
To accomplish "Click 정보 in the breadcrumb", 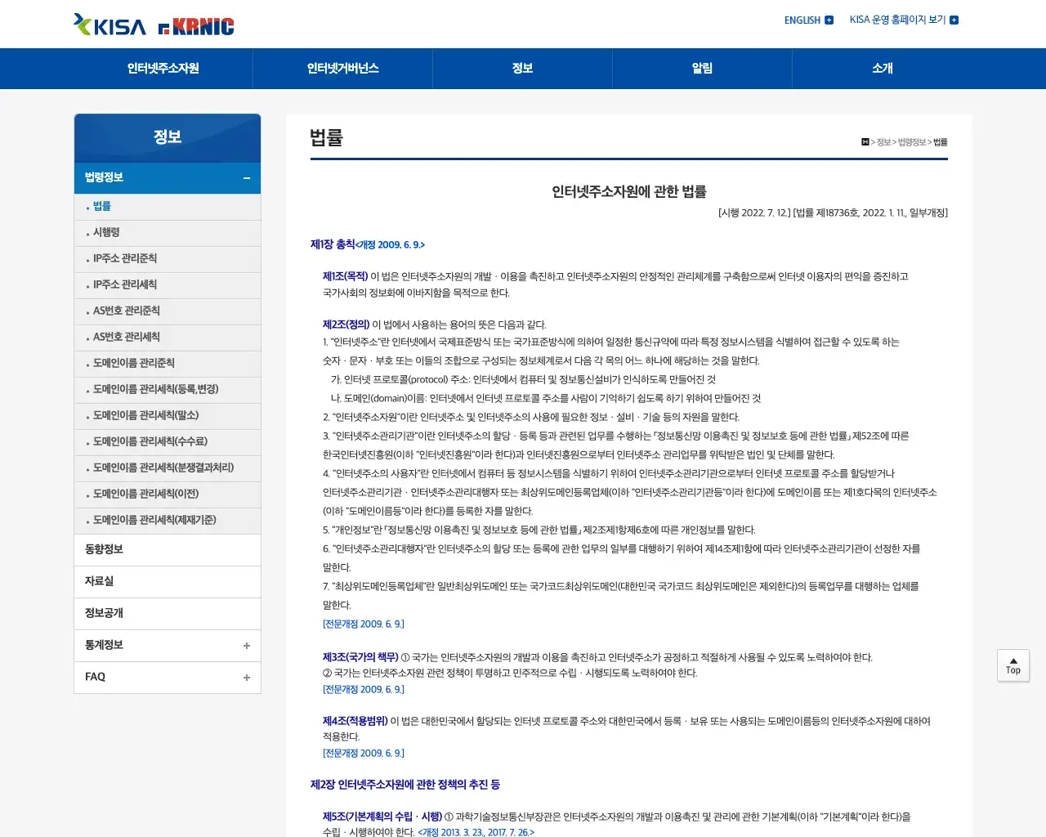I will tap(883, 142).
